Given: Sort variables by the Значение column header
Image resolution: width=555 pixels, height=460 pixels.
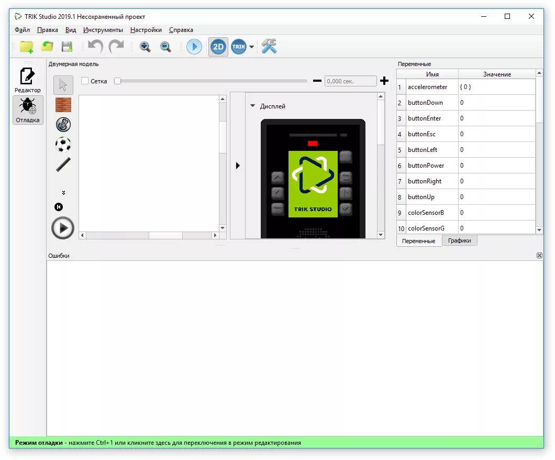Looking at the screenshot, I should pos(497,74).
